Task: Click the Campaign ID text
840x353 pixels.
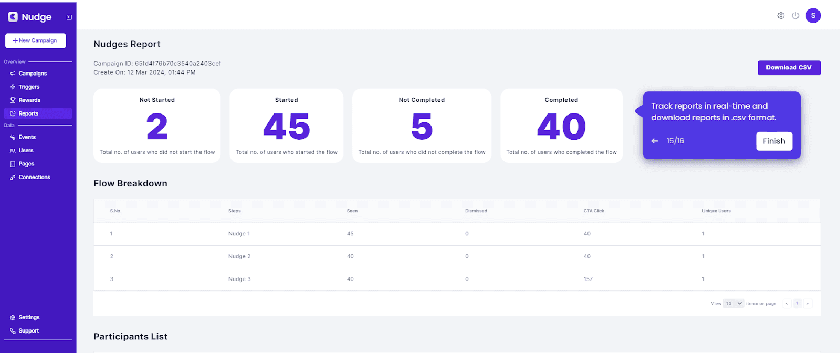Action: click(x=157, y=64)
